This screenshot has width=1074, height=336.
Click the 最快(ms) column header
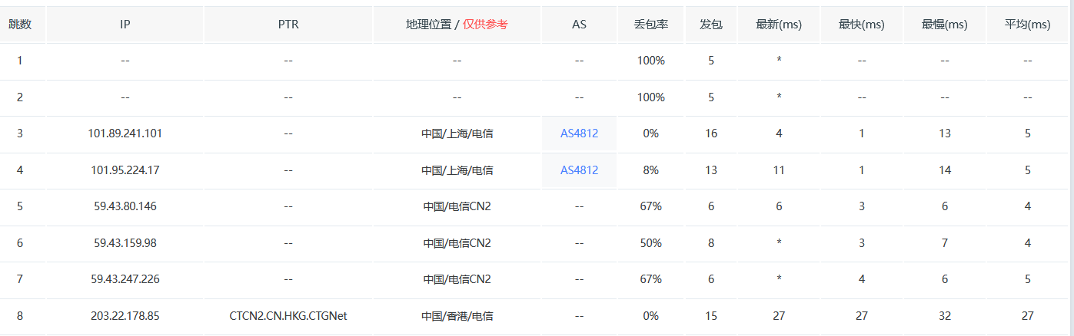click(x=862, y=25)
